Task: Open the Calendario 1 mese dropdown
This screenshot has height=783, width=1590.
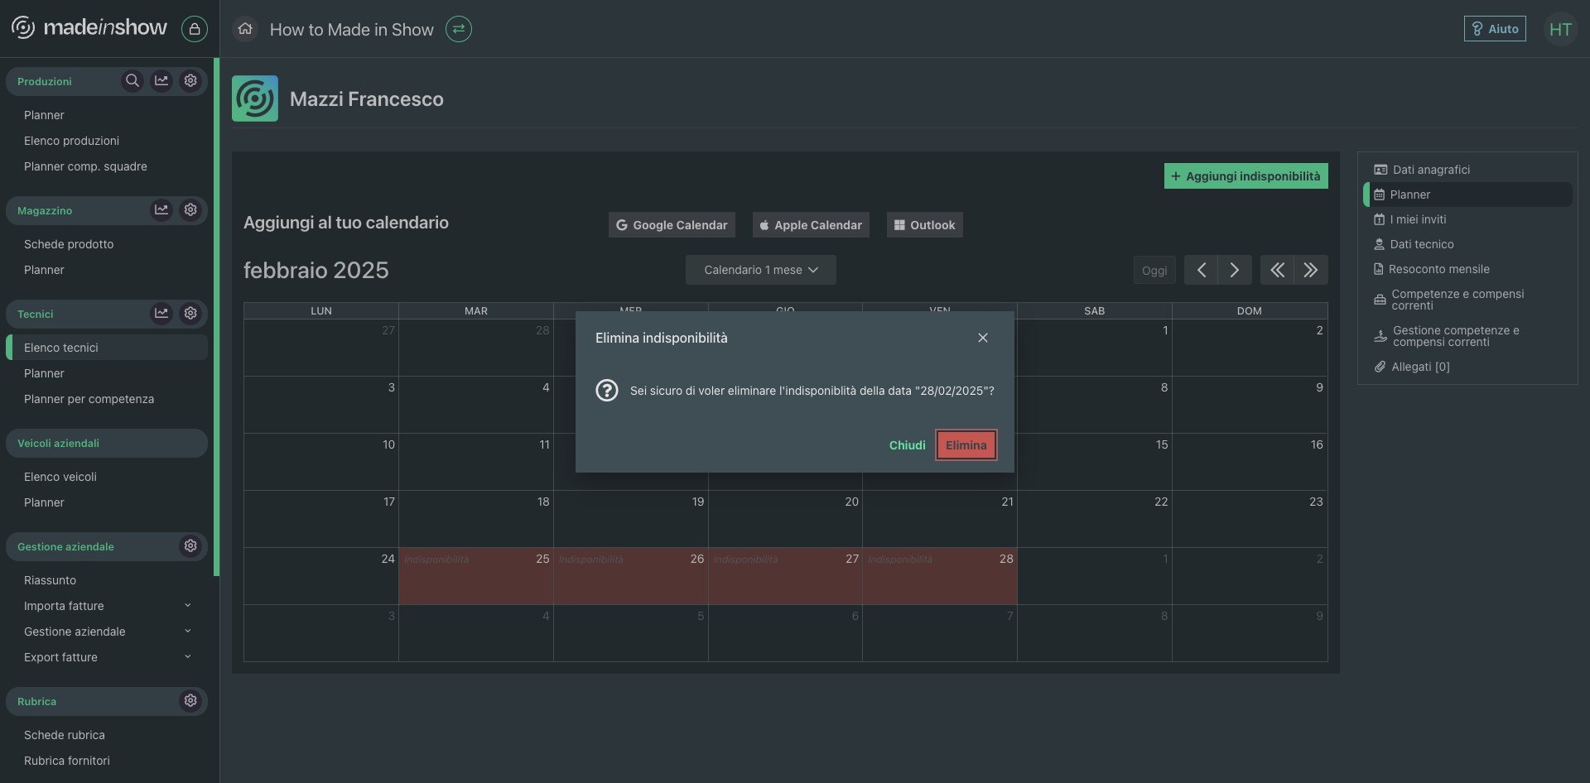Action: pos(760,270)
